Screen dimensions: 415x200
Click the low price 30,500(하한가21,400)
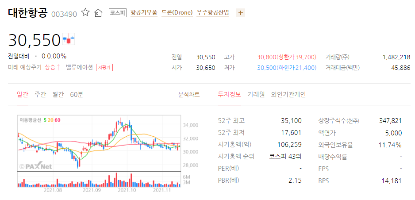coord(287,68)
